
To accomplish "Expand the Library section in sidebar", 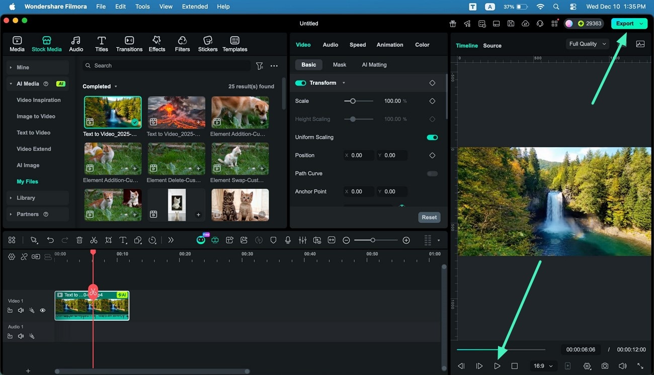I will click(26, 198).
